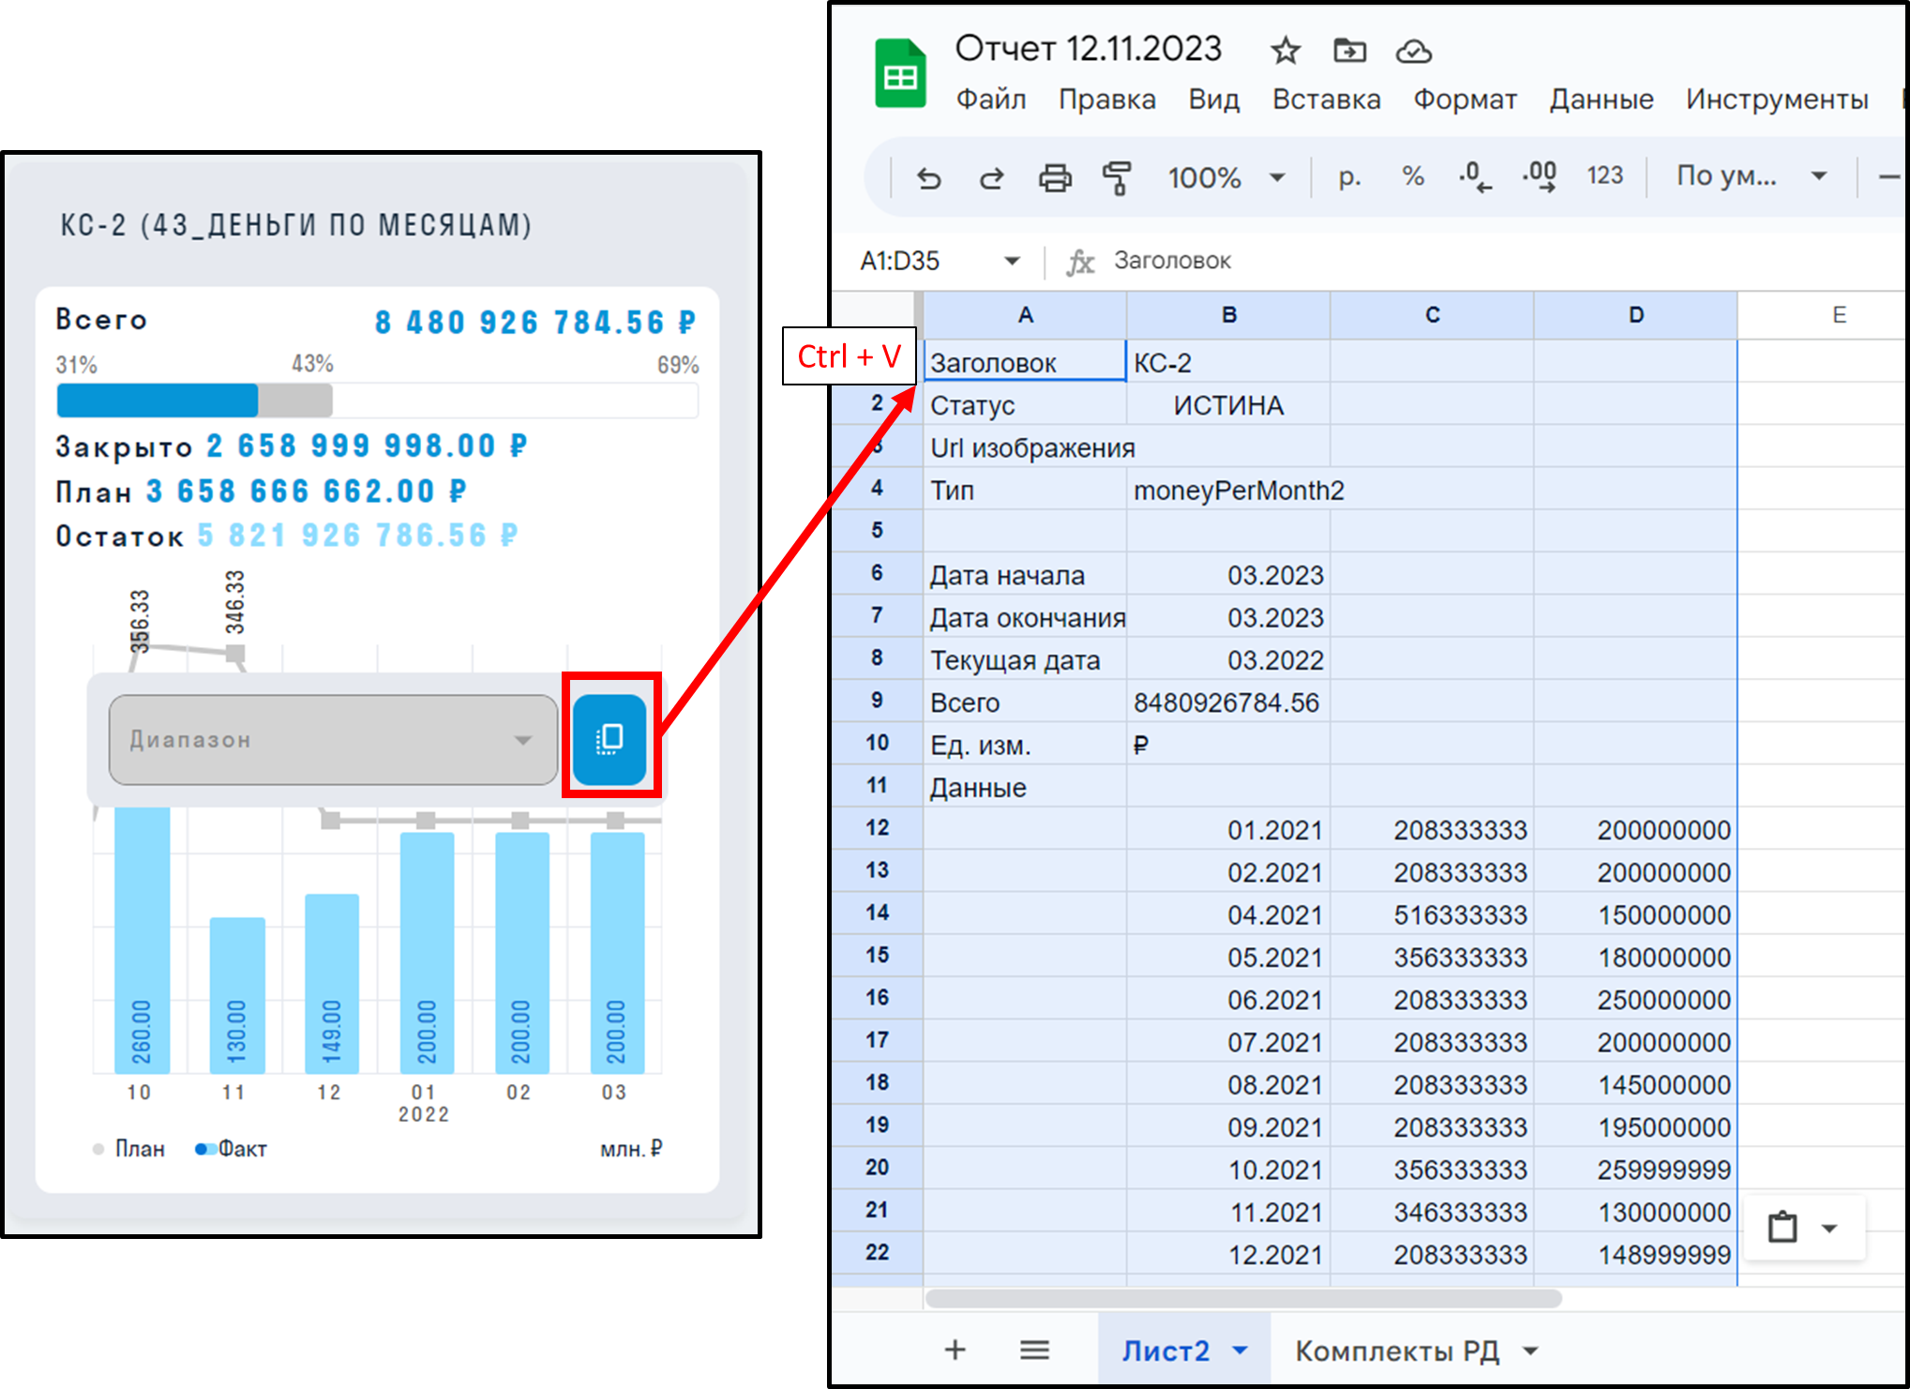Open the Формат menu
The width and height of the screenshot is (1910, 1389).
click(1465, 99)
